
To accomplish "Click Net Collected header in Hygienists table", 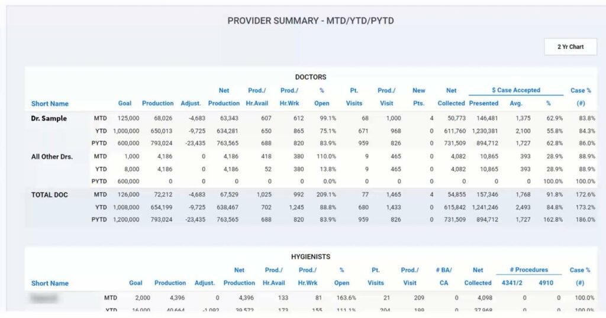I will 478,276.
